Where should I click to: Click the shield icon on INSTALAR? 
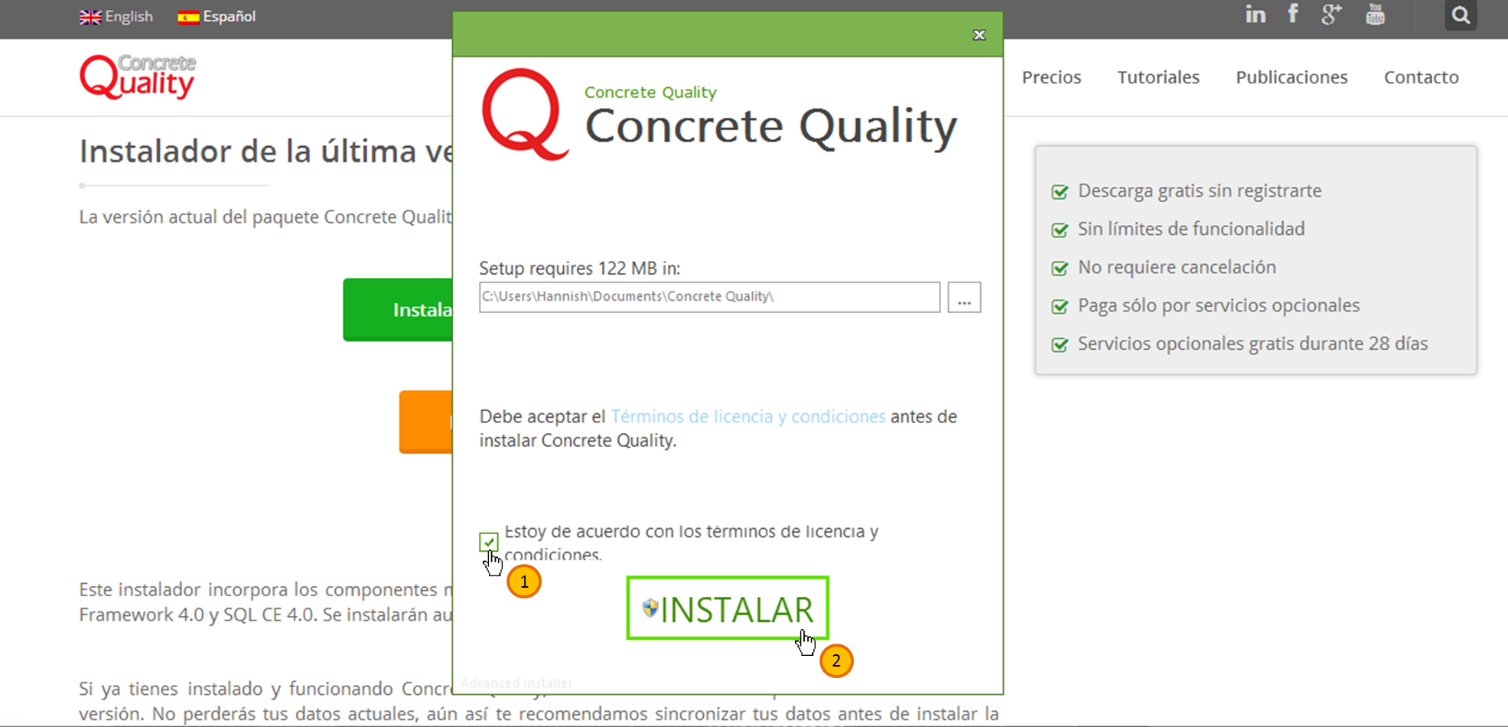pyautogui.click(x=650, y=608)
